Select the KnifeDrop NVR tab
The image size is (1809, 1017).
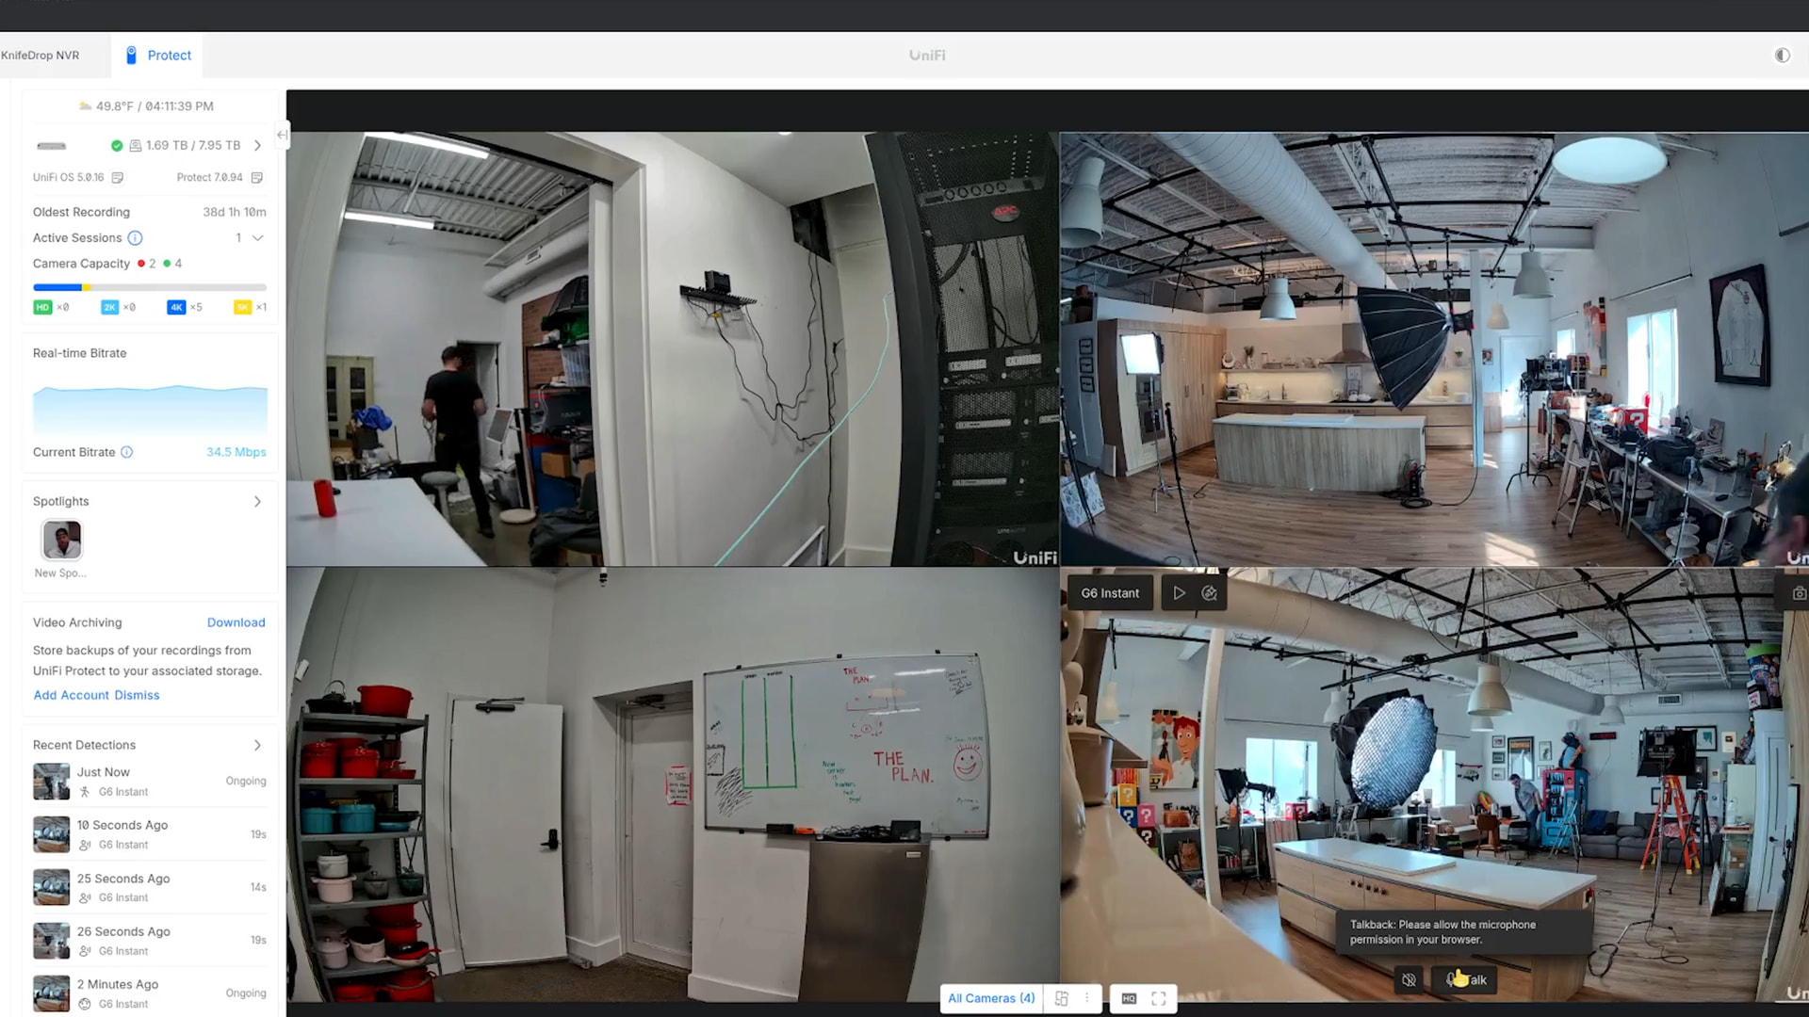pyautogui.click(x=41, y=56)
